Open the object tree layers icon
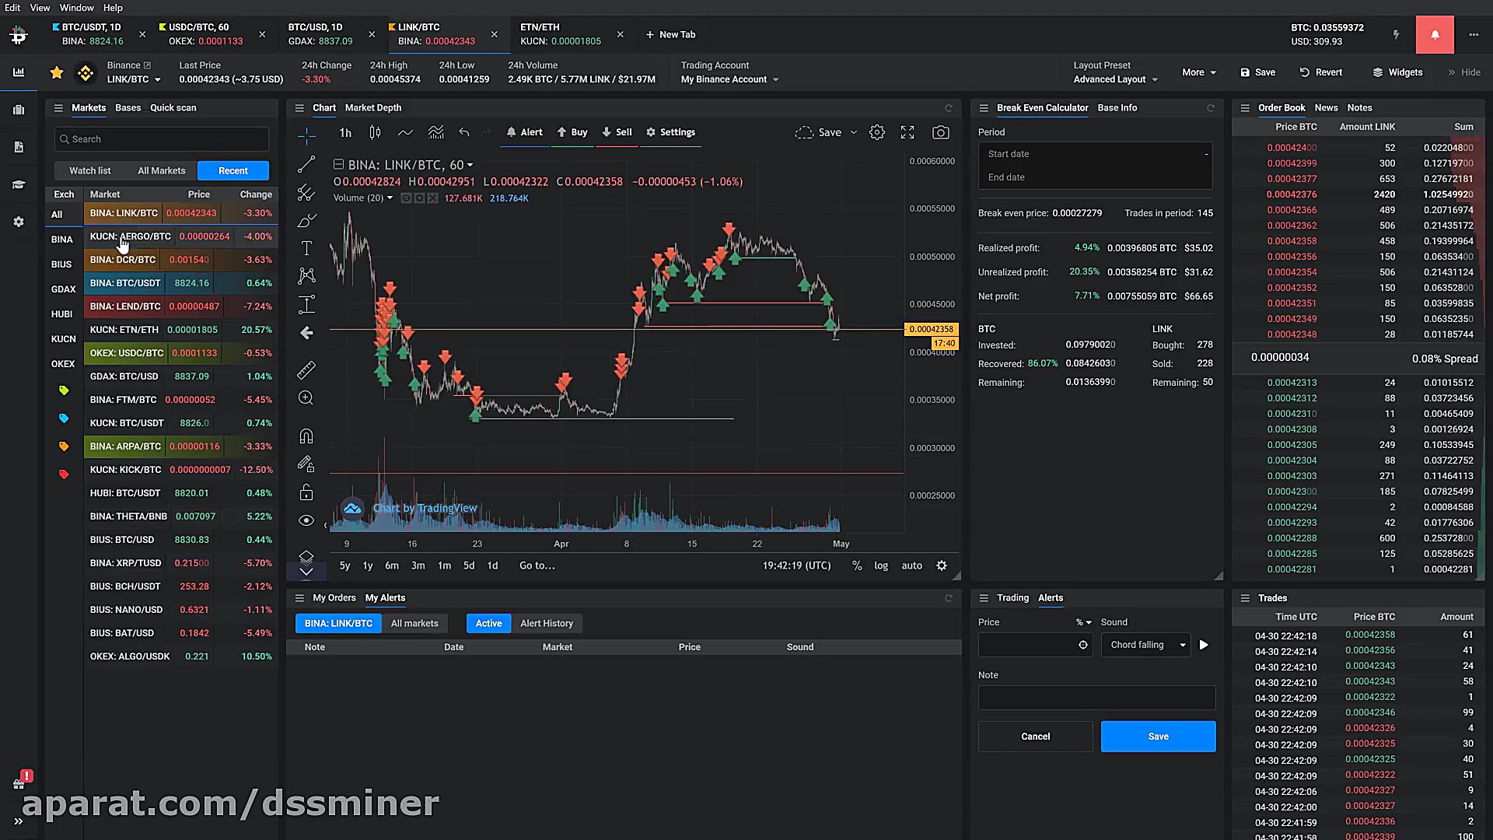Screen dimensions: 1493x840 (x=306, y=557)
